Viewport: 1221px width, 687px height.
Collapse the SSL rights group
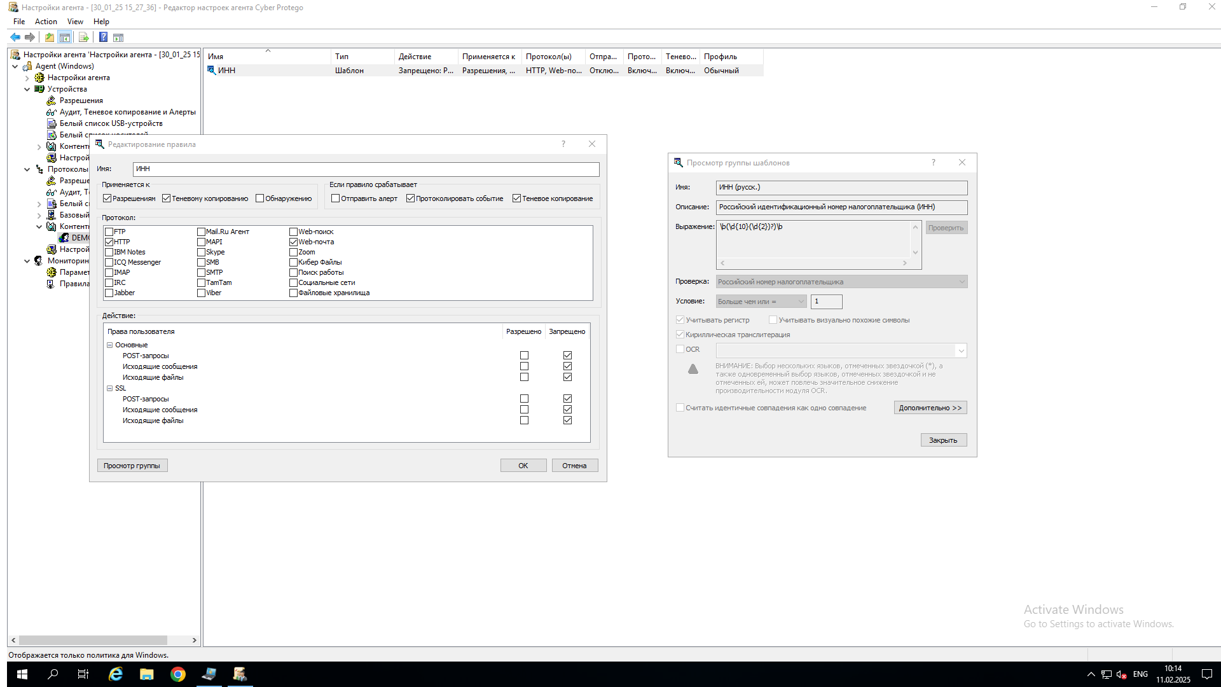(x=109, y=388)
